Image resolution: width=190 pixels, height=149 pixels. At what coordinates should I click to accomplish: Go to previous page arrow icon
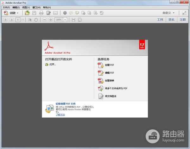click(6, 20)
